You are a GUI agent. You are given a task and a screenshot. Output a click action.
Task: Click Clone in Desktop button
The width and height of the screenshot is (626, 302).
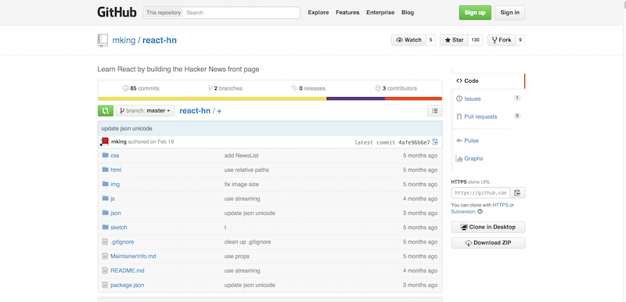[x=488, y=227]
